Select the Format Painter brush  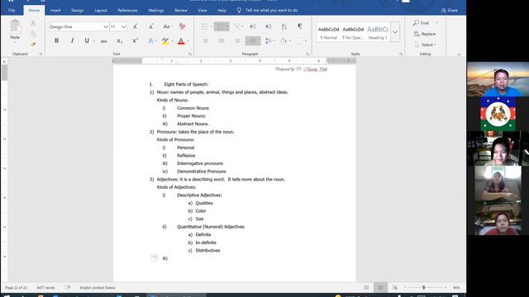(x=33, y=44)
